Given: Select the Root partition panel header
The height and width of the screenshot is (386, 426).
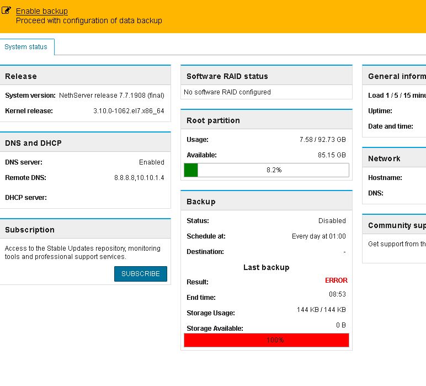Looking at the screenshot, I should (x=266, y=120).
